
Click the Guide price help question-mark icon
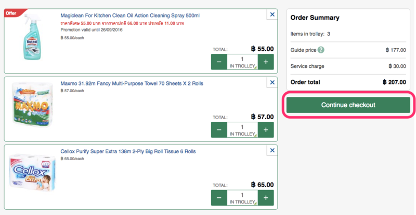coord(321,50)
